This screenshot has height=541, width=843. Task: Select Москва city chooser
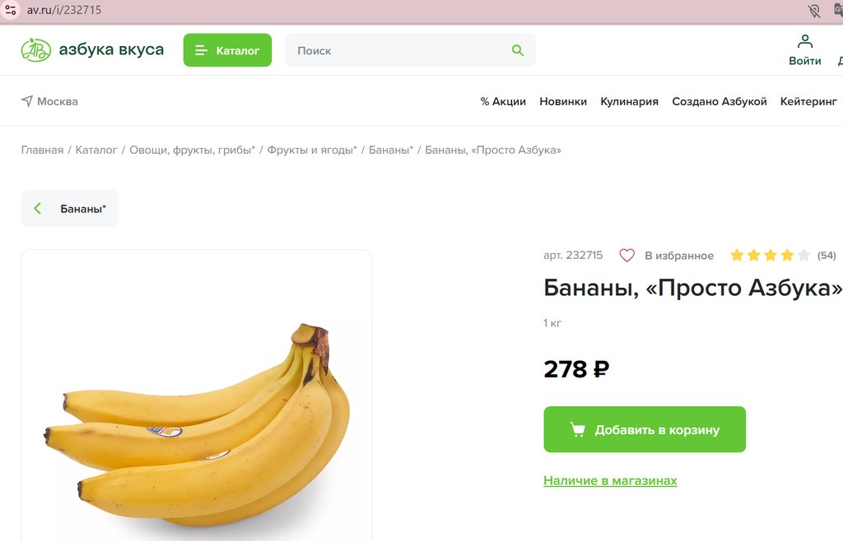pos(49,101)
